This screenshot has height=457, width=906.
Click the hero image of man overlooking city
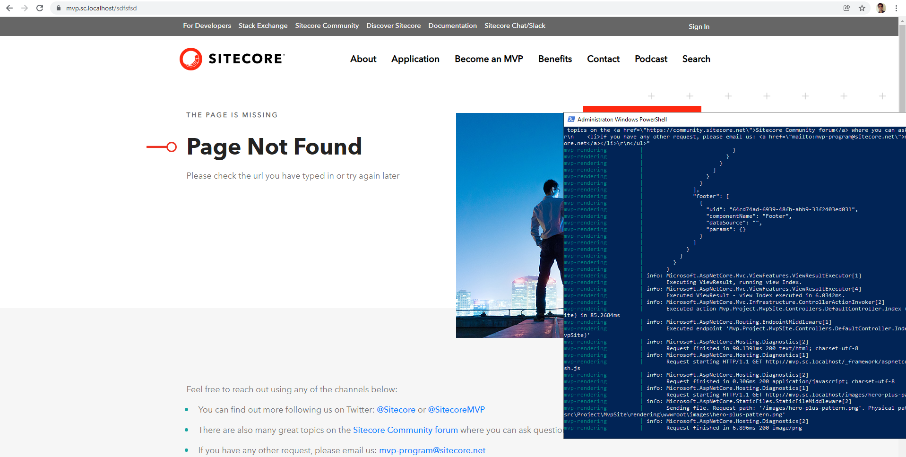click(509, 225)
